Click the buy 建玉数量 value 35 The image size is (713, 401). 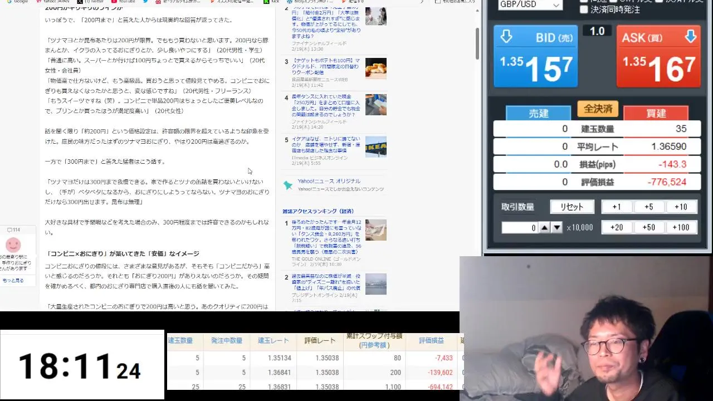tap(681, 129)
